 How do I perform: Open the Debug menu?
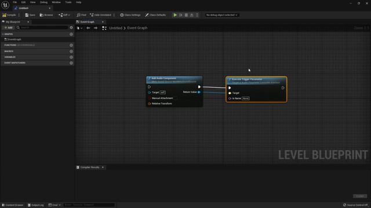pyautogui.click(x=43, y=2)
